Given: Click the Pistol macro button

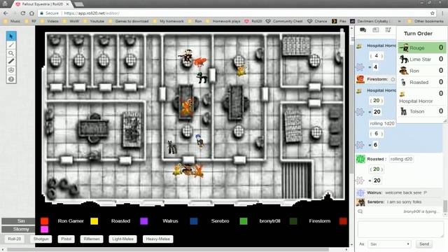Looking at the screenshot, I should pos(66,239).
